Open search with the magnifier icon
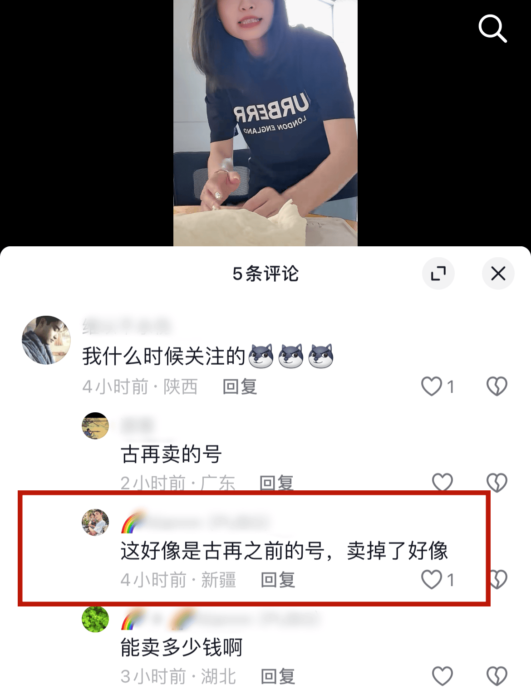Viewport: 531px width, 699px height. coord(492,29)
